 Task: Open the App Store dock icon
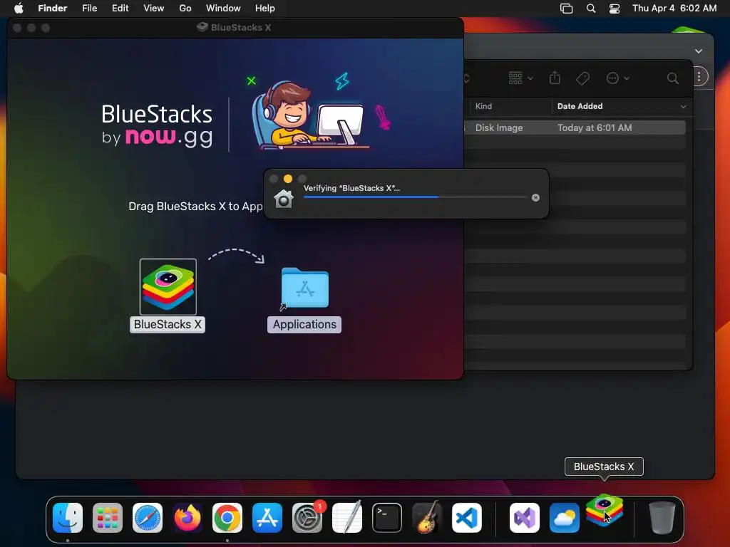click(x=267, y=517)
